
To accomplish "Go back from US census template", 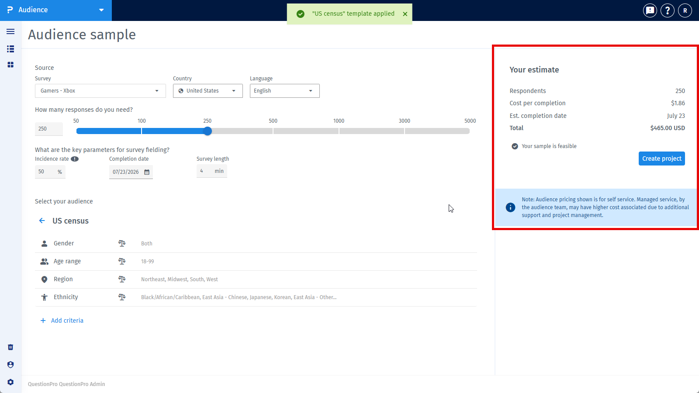I will click(x=42, y=221).
